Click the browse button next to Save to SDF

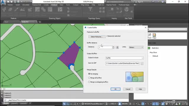click(142, 64)
